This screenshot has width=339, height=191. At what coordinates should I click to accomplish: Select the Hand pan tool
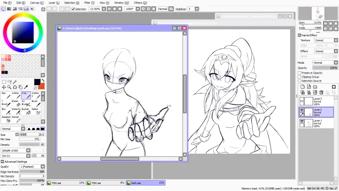pos(20,87)
